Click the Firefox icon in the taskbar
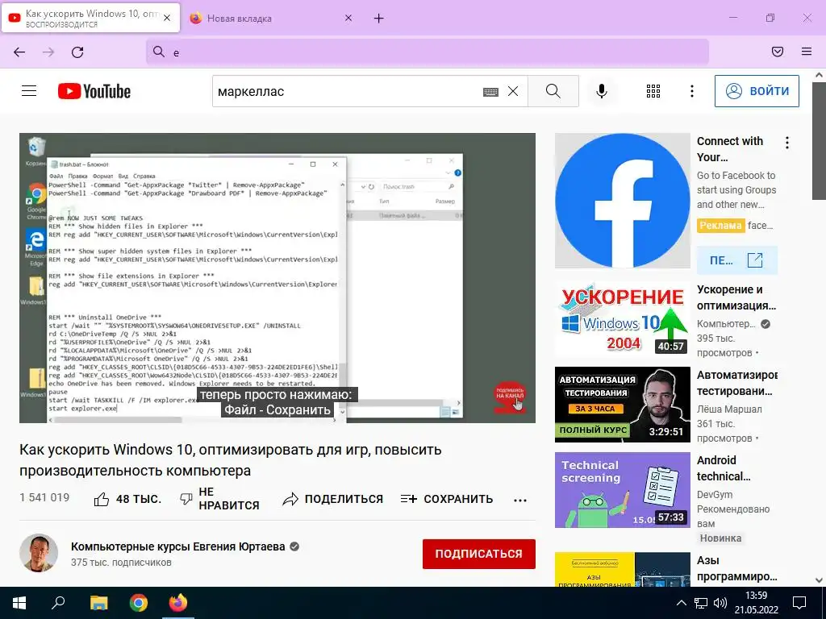 pos(178,603)
